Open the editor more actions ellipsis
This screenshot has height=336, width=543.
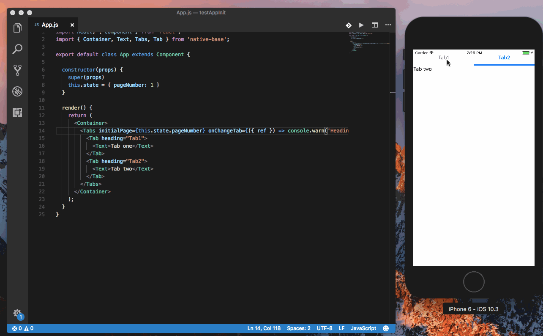(x=387, y=25)
